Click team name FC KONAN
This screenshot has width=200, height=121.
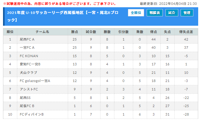coord(29,56)
